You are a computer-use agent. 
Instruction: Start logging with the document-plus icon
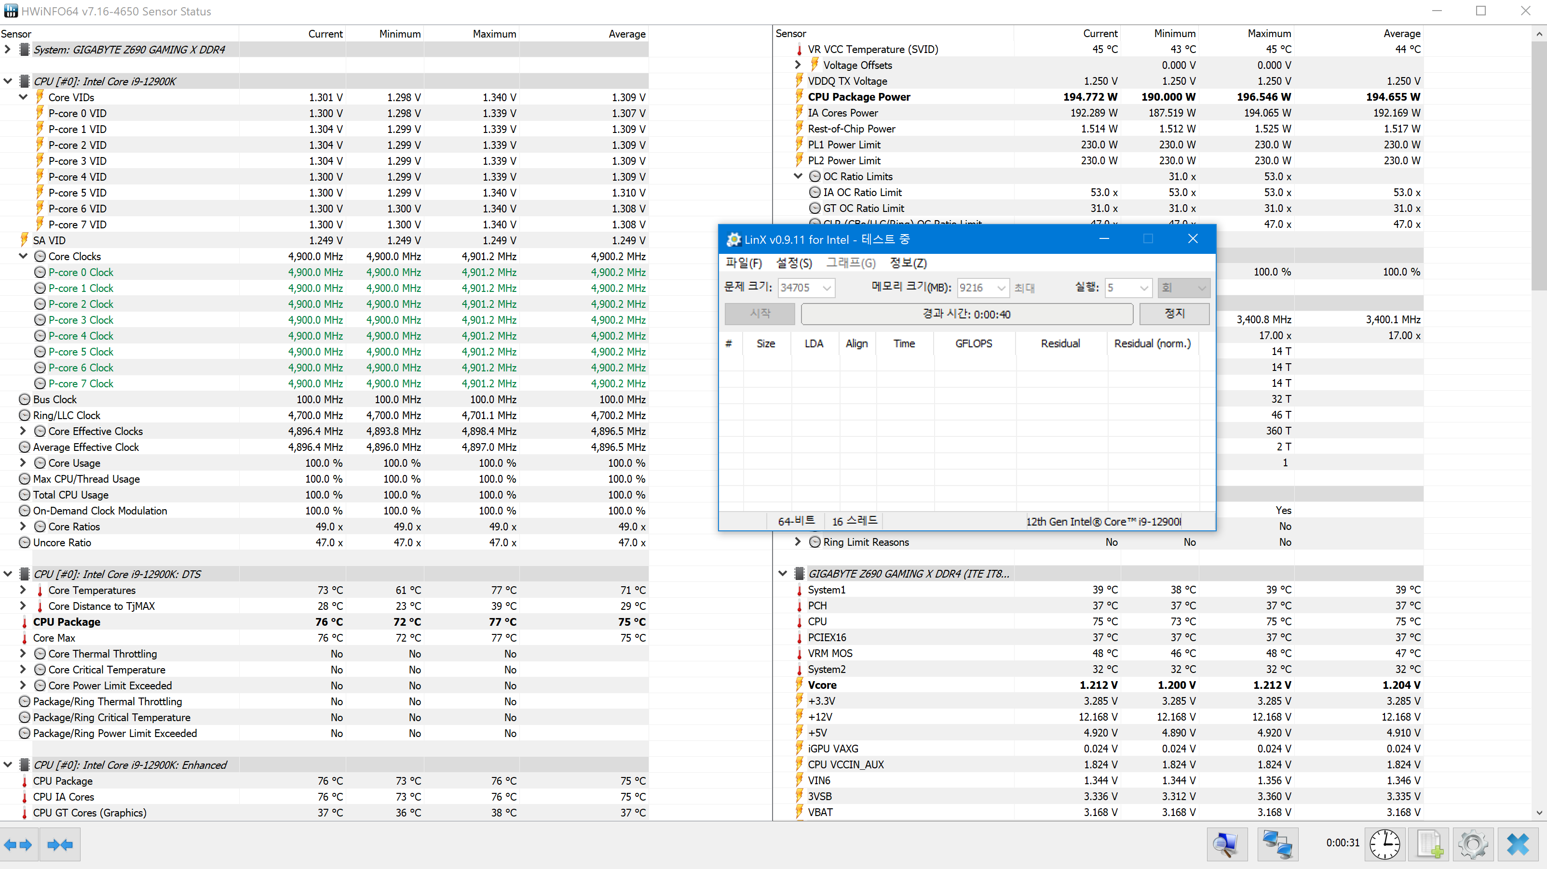[1429, 844]
